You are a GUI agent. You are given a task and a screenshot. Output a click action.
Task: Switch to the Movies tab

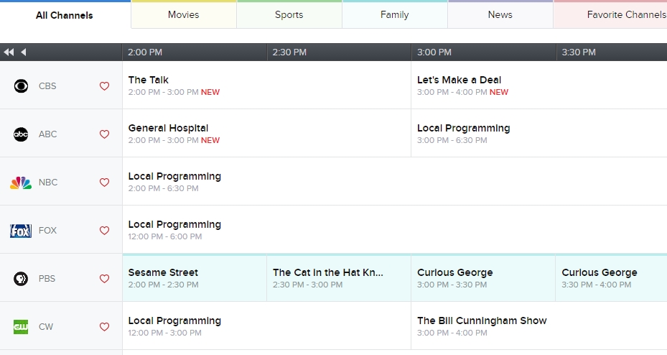[184, 15]
